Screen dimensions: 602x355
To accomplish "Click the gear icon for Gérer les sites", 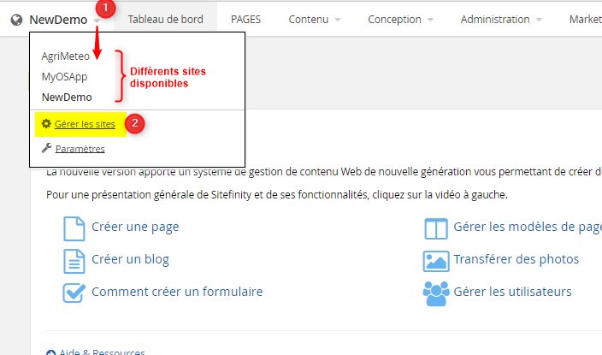I will (46, 124).
